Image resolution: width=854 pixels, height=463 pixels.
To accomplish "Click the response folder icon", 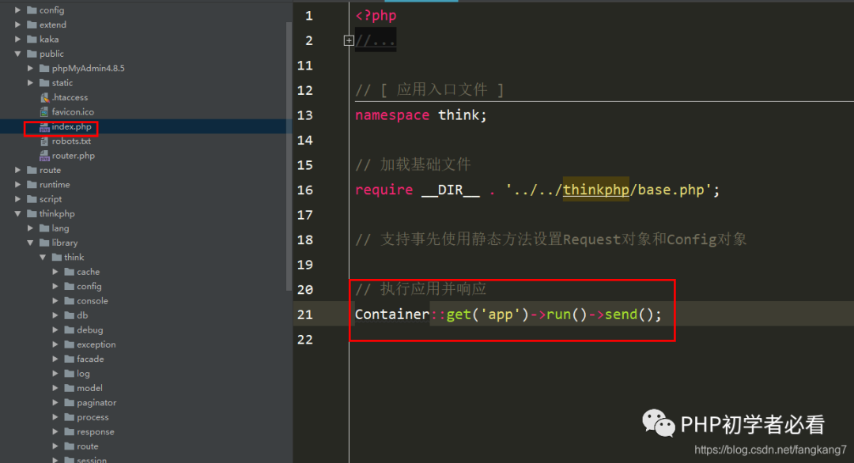I will point(69,431).
